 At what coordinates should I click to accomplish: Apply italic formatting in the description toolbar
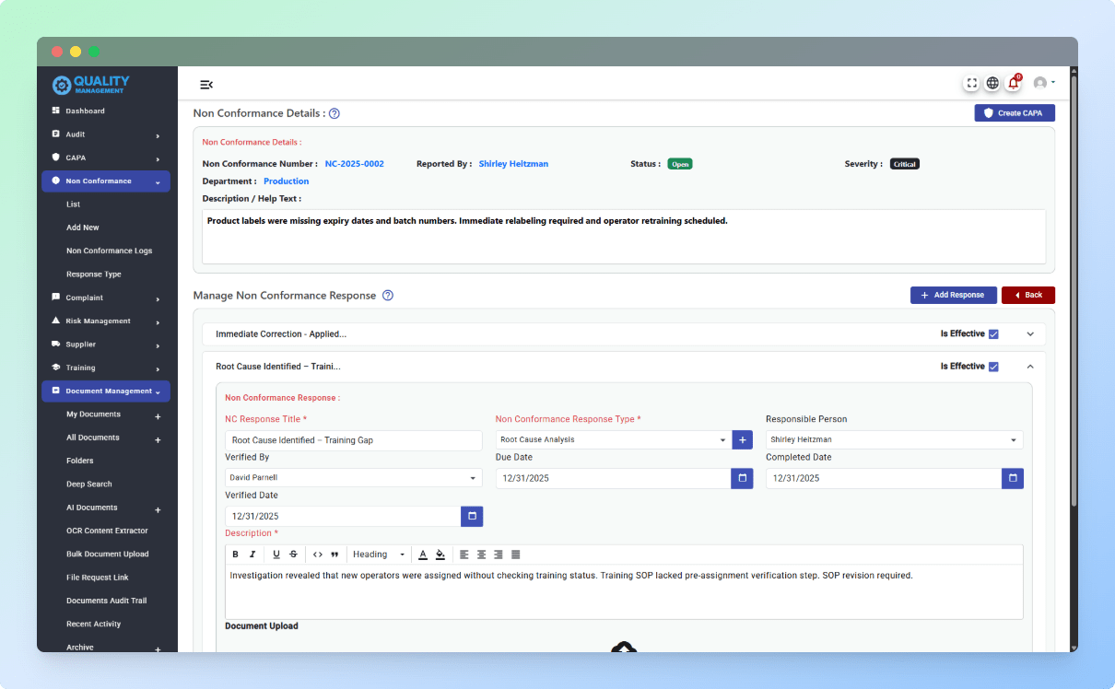click(x=252, y=554)
